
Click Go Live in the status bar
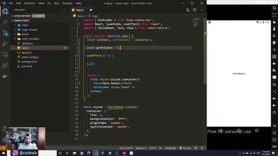click(185, 148)
